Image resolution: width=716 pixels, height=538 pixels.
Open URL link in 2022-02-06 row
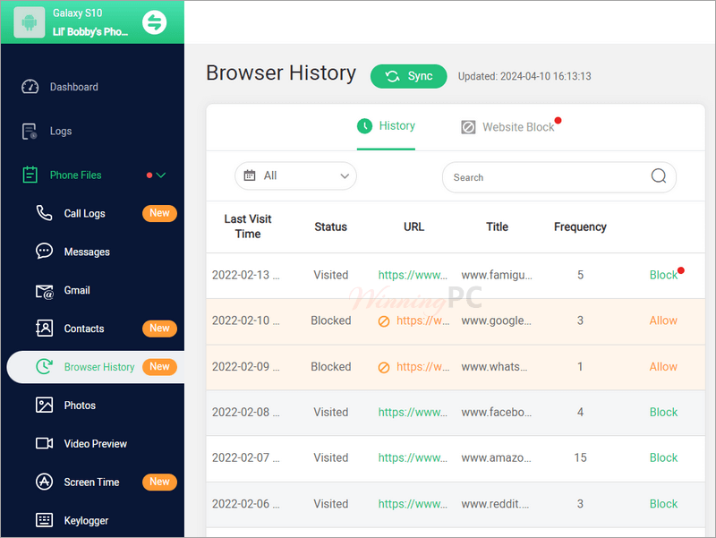[x=413, y=504]
